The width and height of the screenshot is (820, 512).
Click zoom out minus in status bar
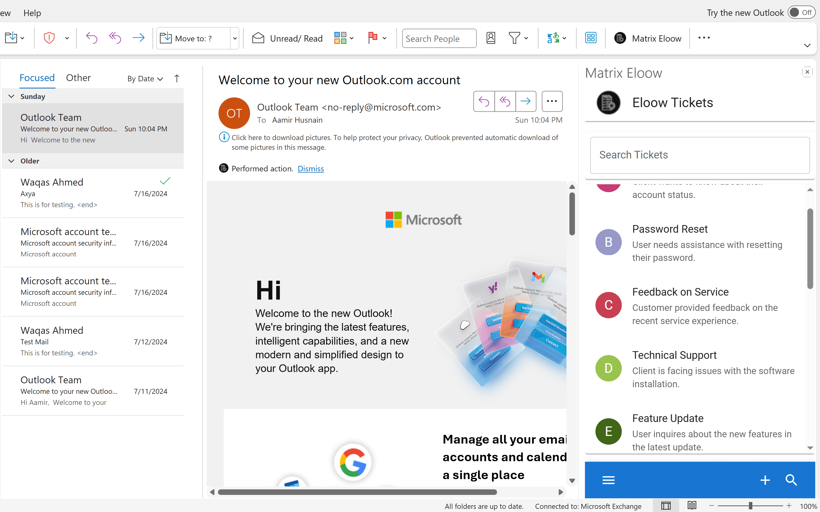pyautogui.click(x=711, y=506)
